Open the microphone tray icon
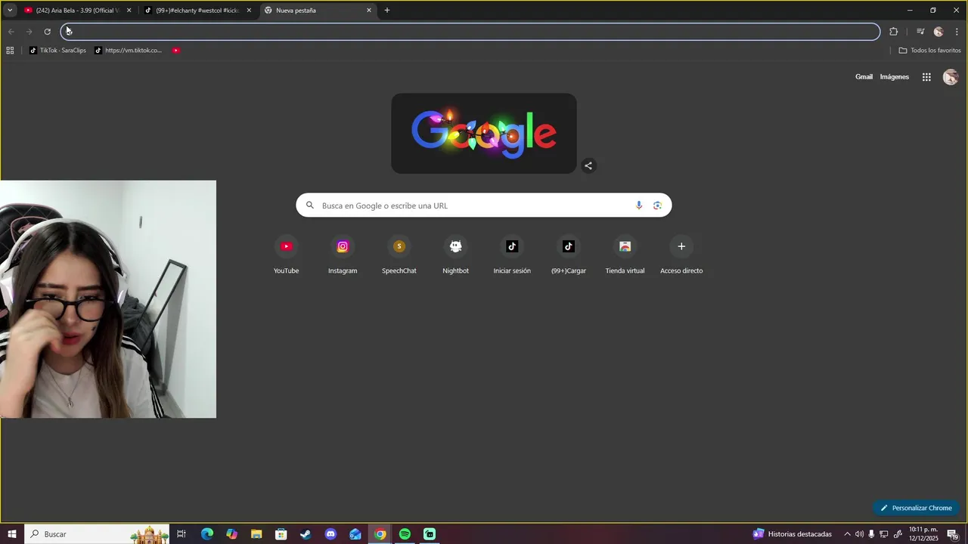Image resolution: width=968 pixels, height=544 pixels. click(x=871, y=534)
